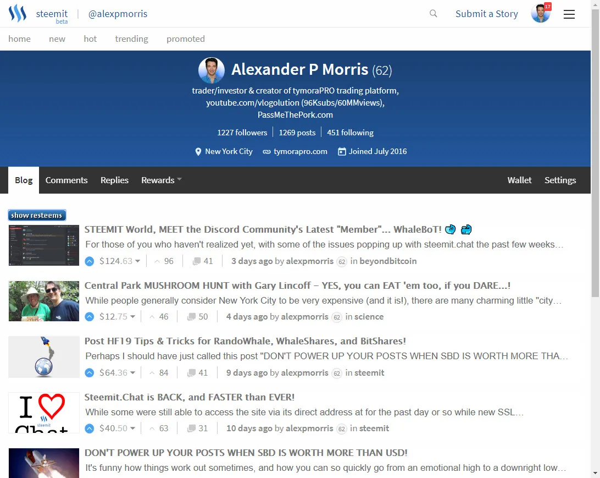The height and width of the screenshot is (478, 600).
Task: Upvote the Central Park MUSHROOM HUNT post
Action: [x=89, y=317]
